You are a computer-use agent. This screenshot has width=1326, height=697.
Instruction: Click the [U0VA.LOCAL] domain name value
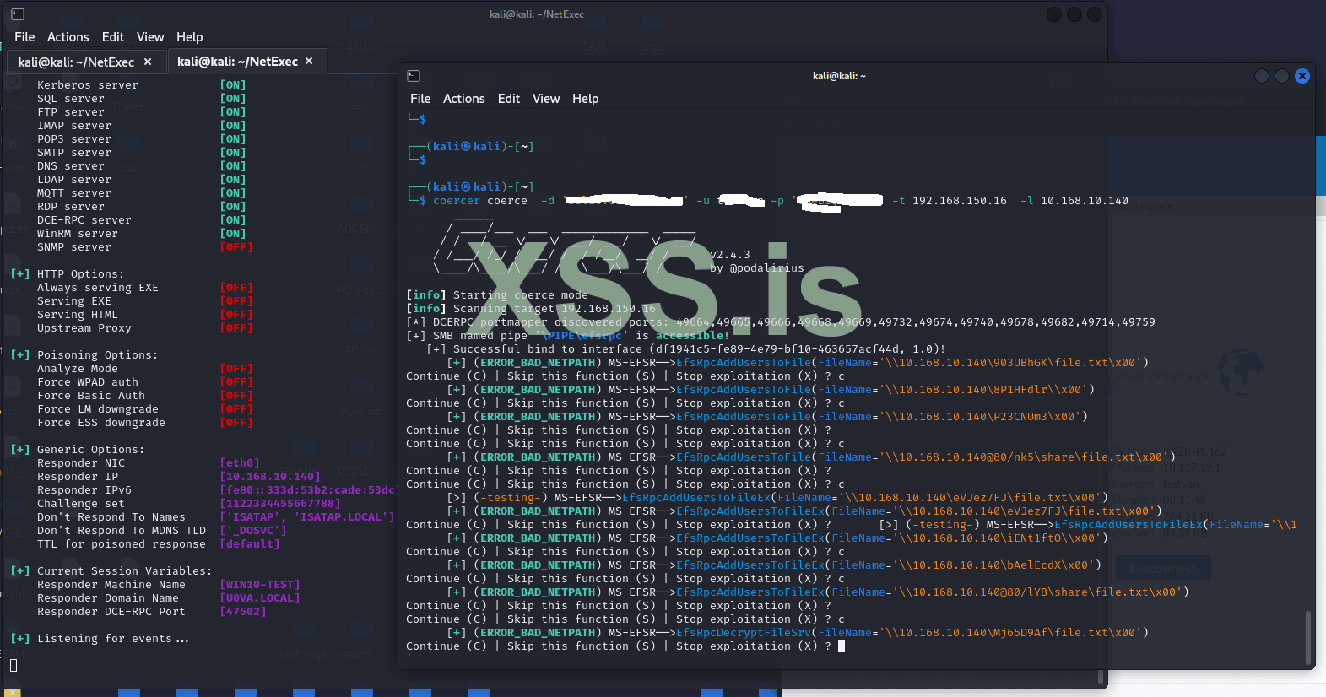tap(260, 598)
